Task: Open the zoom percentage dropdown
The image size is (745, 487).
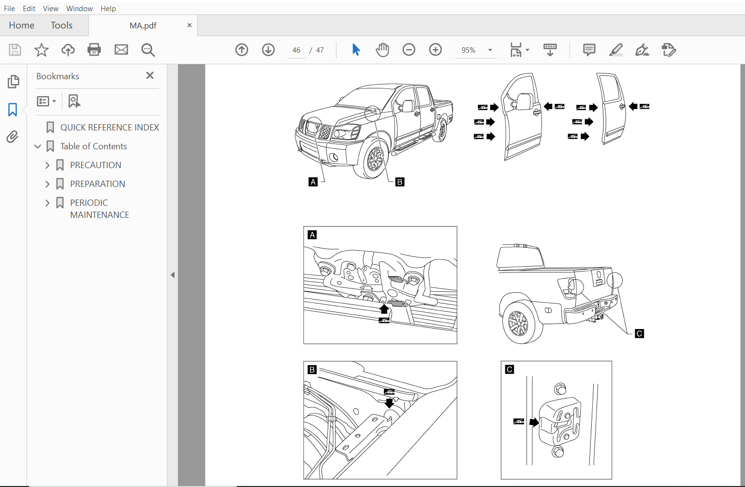Action: click(490, 50)
